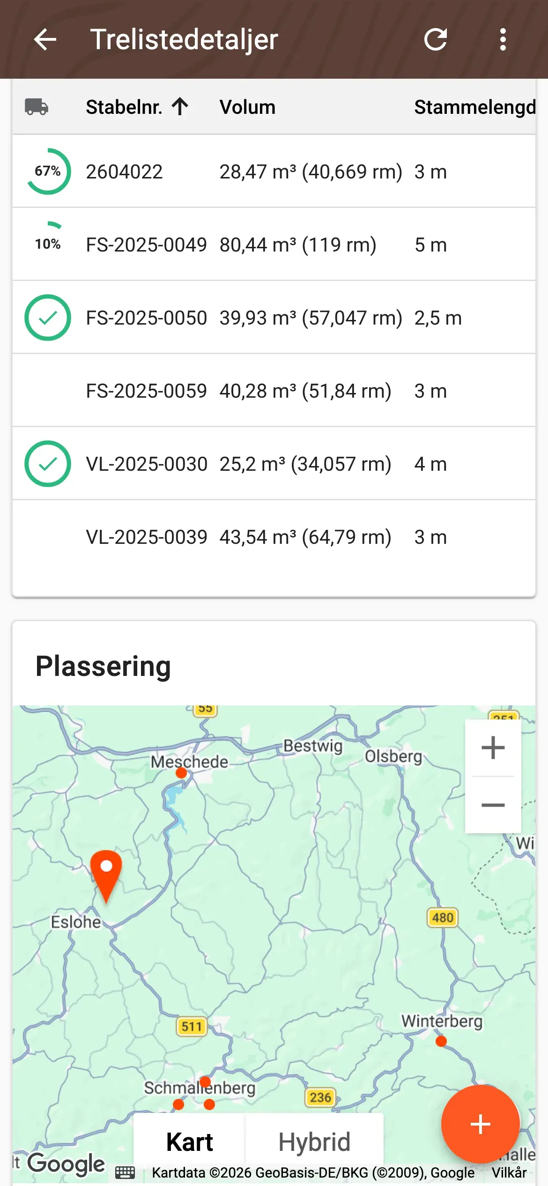The width and height of the screenshot is (548, 1186).
Task: Click the truck column header icon
Action: click(x=37, y=107)
